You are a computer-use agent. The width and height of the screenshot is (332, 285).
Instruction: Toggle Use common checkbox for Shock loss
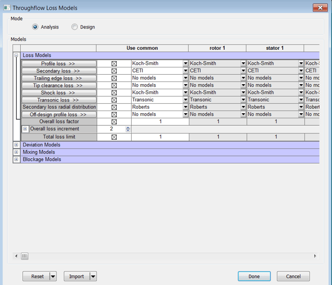click(114, 92)
